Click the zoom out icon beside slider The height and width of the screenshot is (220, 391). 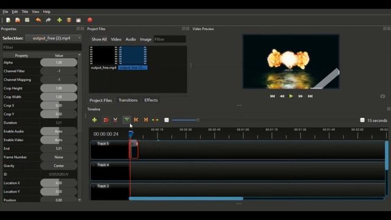tap(167, 120)
